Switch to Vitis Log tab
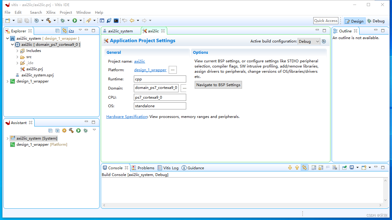The height and width of the screenshot is (220, 392). (x=168, y=168)
